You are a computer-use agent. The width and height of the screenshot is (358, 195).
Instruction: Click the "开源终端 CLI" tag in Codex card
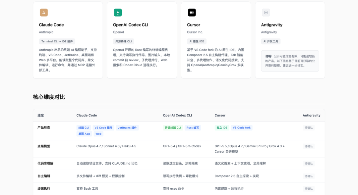(x=124, y=41)
